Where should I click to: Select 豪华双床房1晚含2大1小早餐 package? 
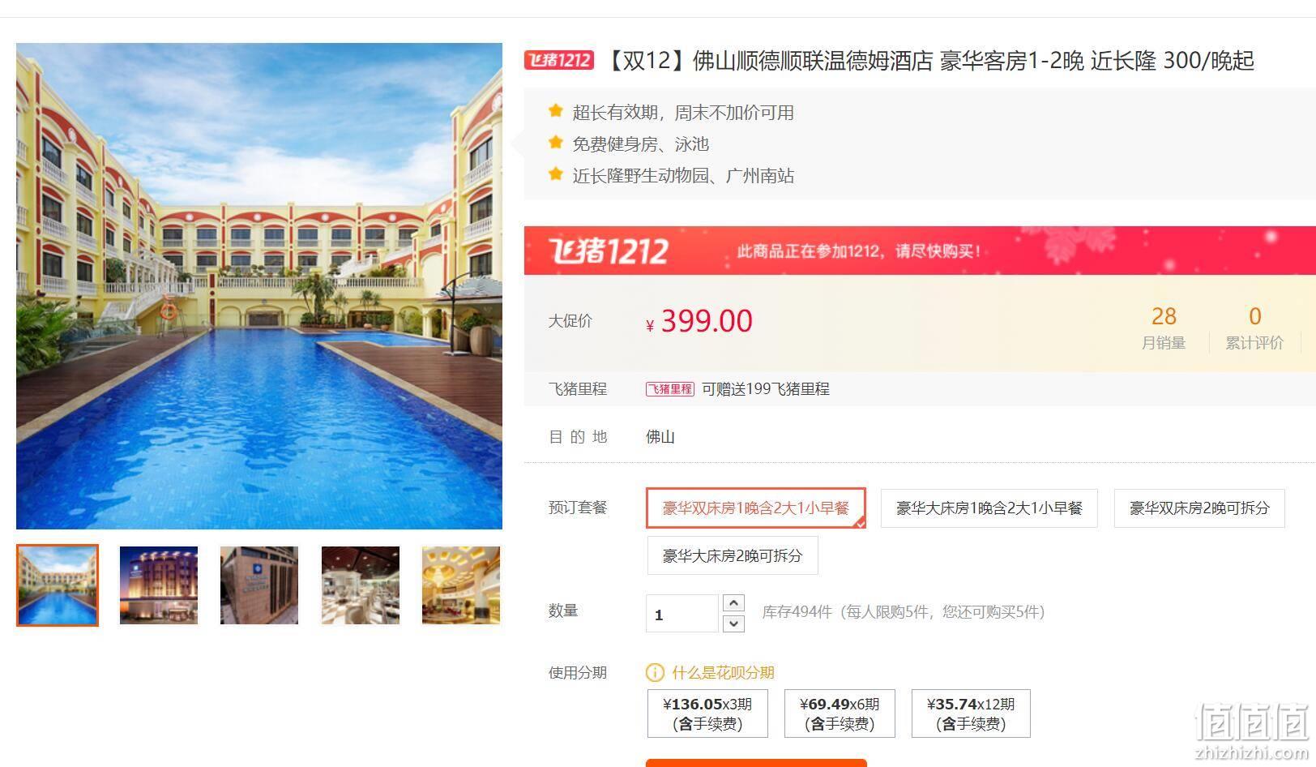click(x=756, y=508)
